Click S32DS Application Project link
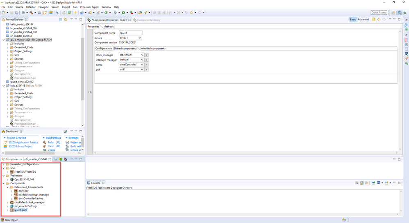The width and height of the screenshot is (409, 223). (23, 143)
